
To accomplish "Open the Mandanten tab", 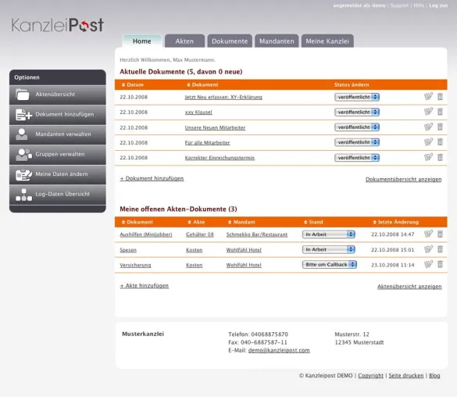I will click(x=277, y=41).
